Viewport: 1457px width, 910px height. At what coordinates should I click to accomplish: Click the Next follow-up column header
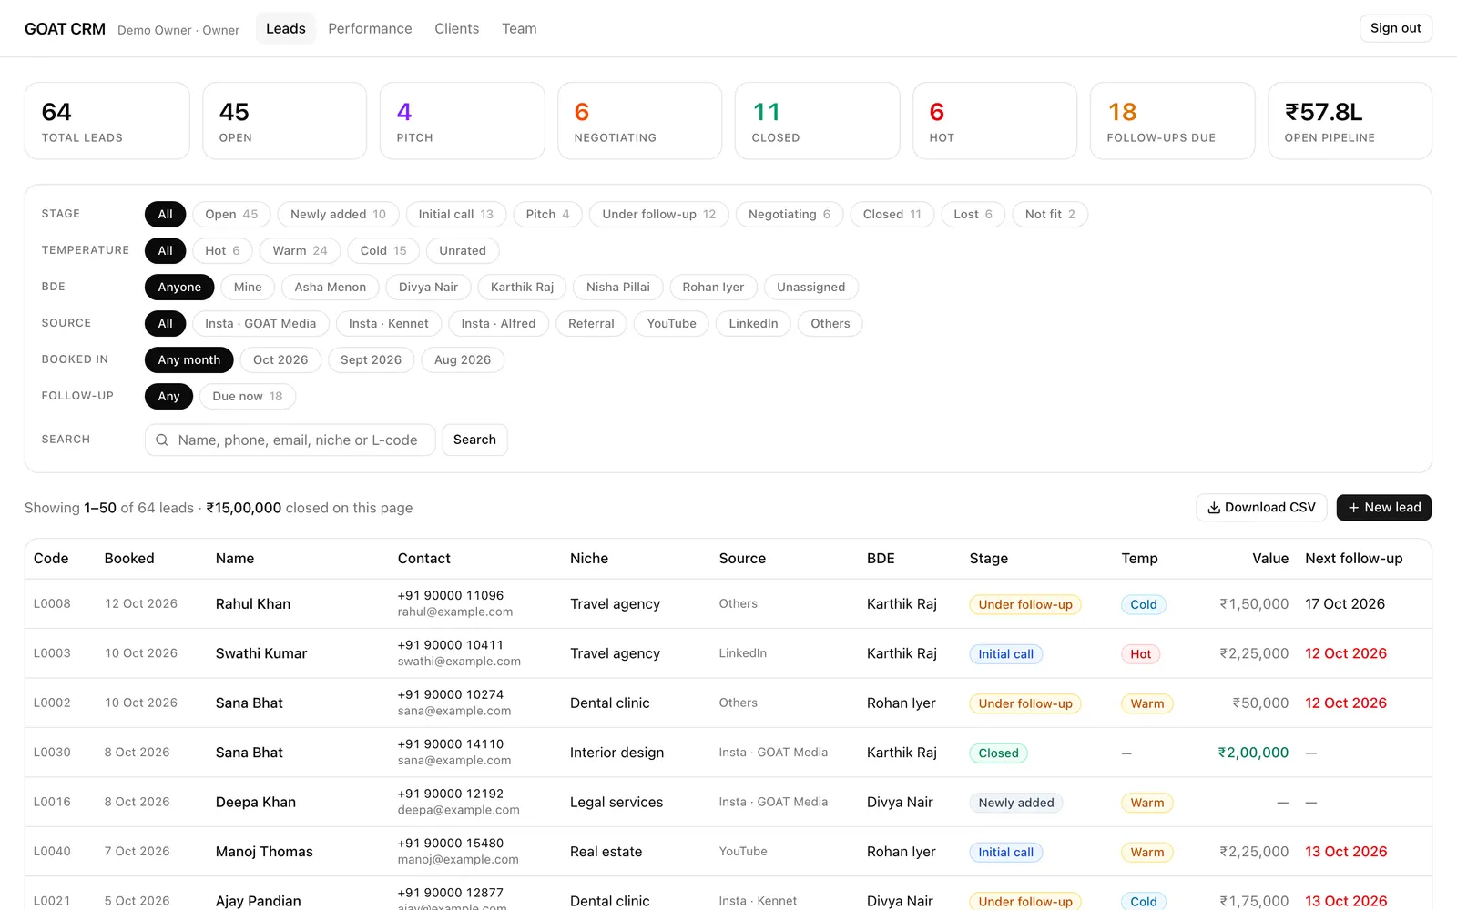pyautogui.click(x=1353, y=559)
